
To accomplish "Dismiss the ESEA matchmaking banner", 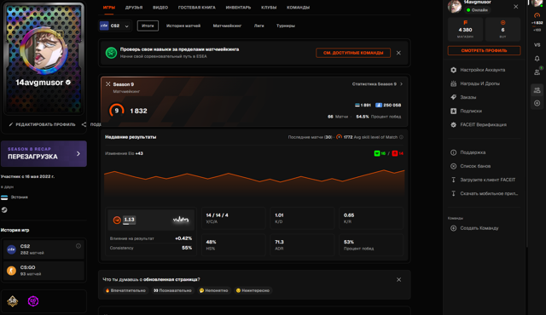I will pyautogui.click(x=398, y=53).
